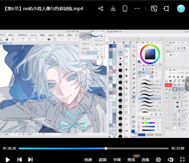Click the playback progress bar handle
The width and height of the screenshot is (189, 163).
point(106,148)
